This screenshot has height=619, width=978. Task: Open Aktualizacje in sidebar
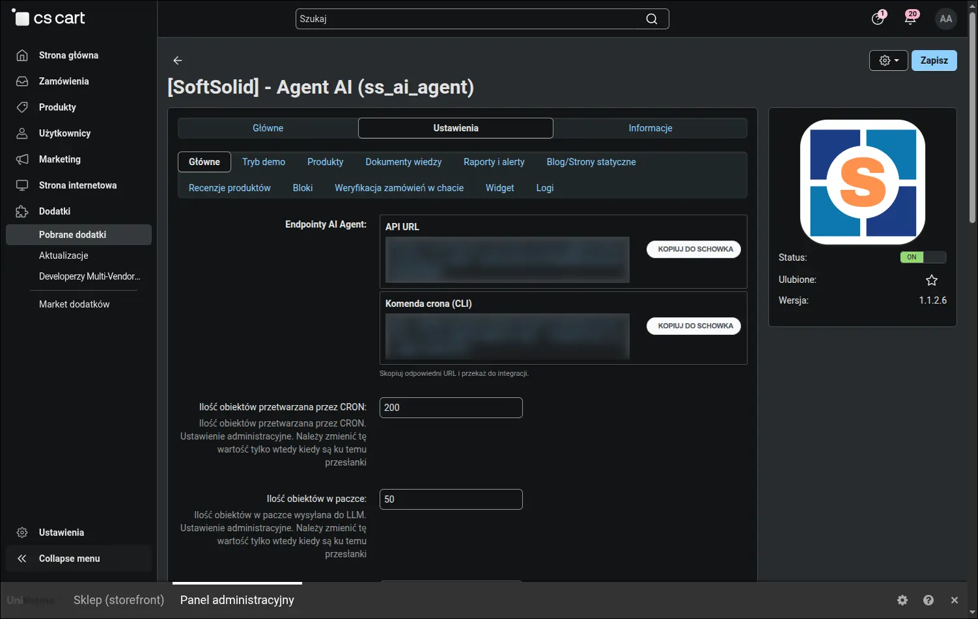(64, 256)
